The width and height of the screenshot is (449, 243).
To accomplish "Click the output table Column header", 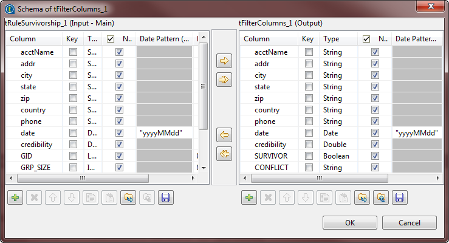I will pyautogui.click(x=269, y=39).
